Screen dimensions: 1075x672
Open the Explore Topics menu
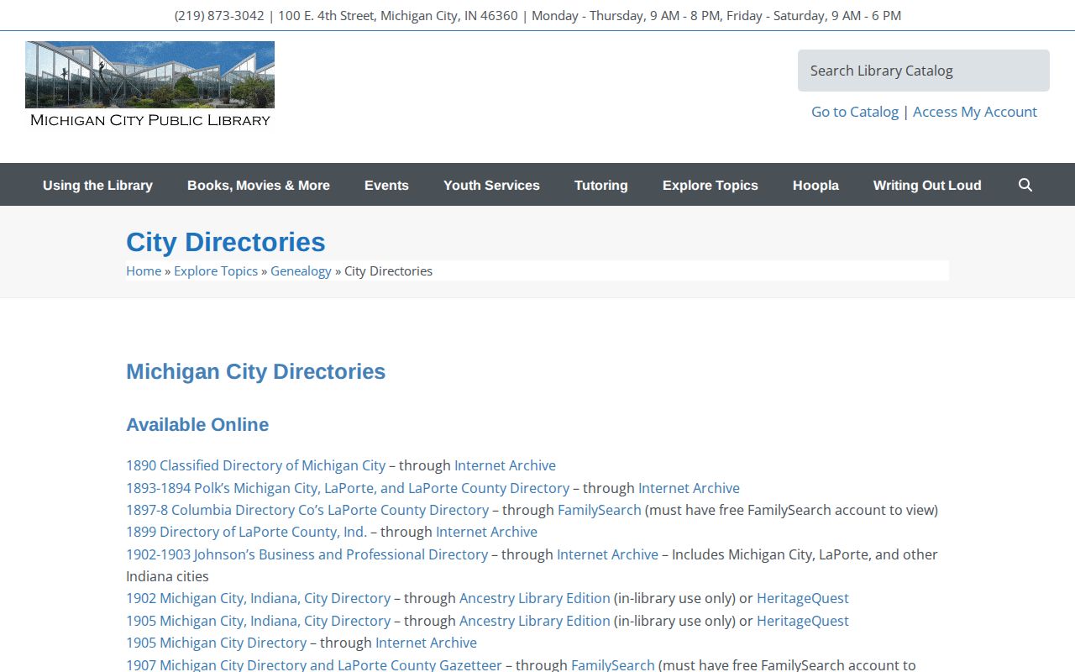pyautogui.click(x=711, y=185)
